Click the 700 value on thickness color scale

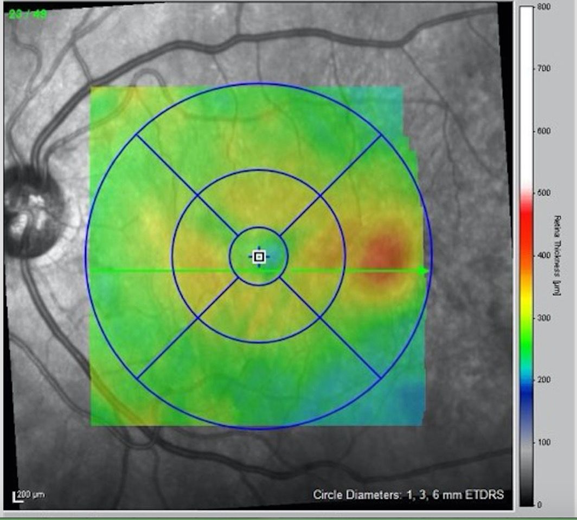click(x=543, y=69)
